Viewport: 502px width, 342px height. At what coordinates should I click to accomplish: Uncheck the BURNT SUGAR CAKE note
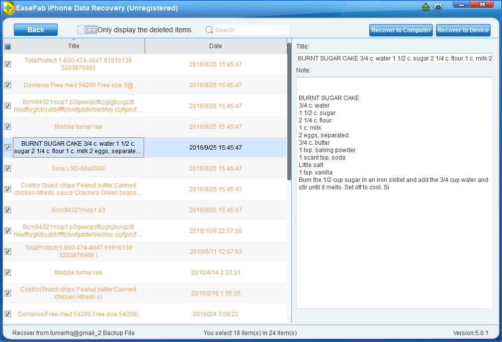point(7,148)
